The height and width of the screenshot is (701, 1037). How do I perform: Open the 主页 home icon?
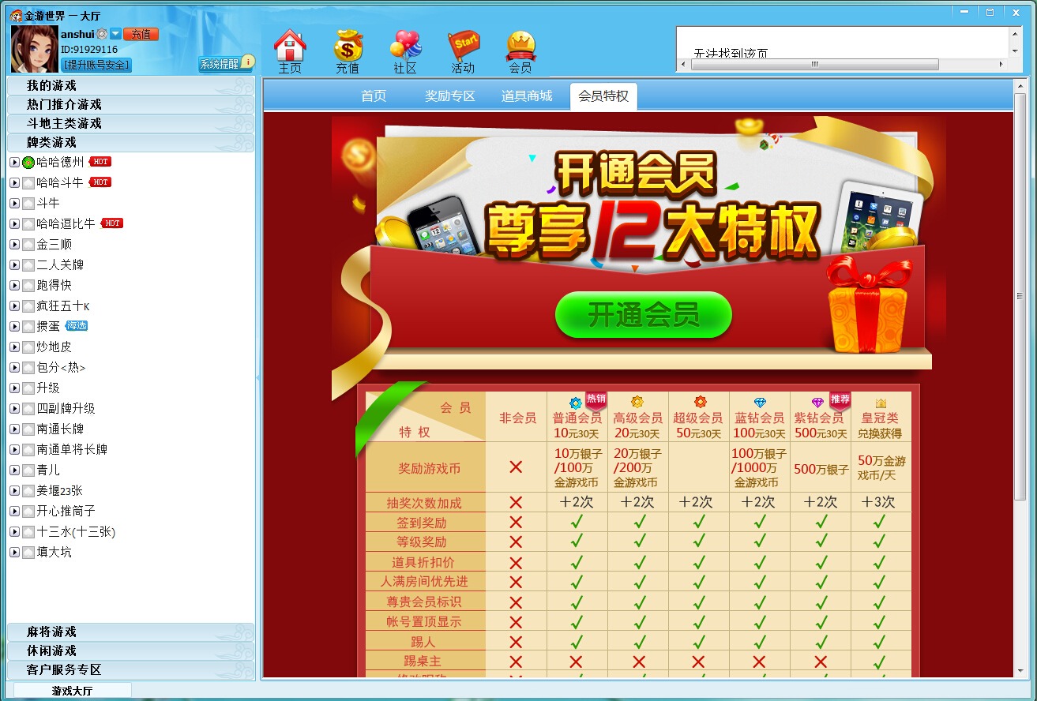[290, 47]
